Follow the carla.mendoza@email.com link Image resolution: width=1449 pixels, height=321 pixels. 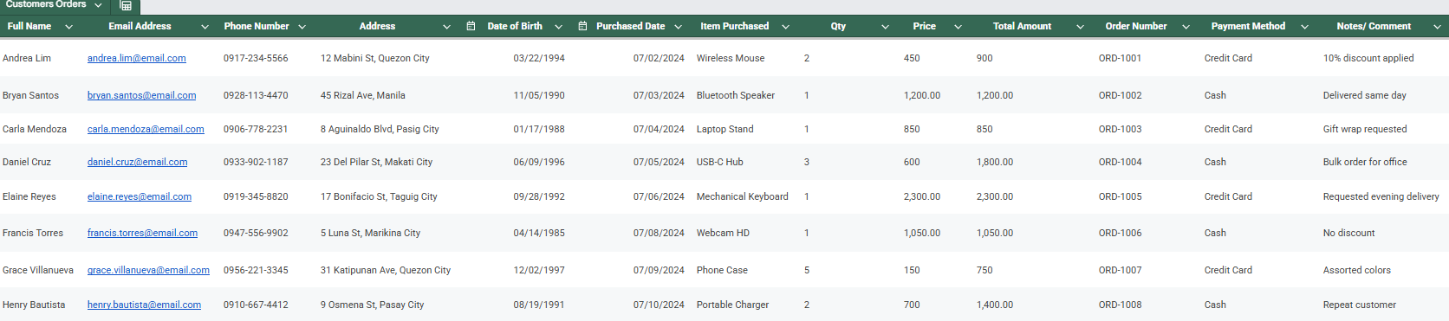point(146,129)
